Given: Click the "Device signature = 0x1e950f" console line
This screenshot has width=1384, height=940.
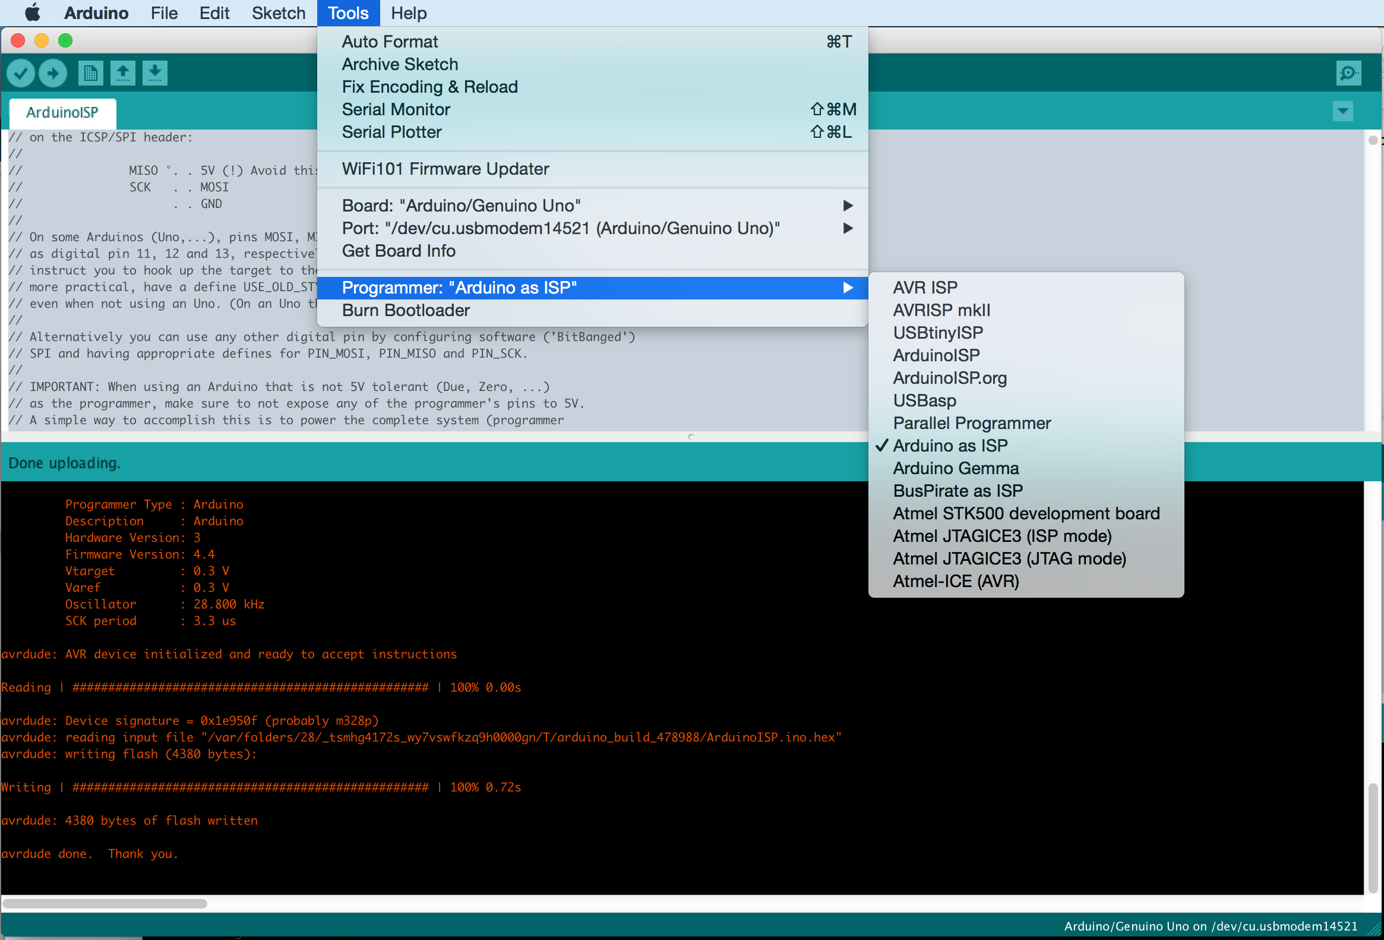Looking at the screenshot, I should click(x=190, y=721).
